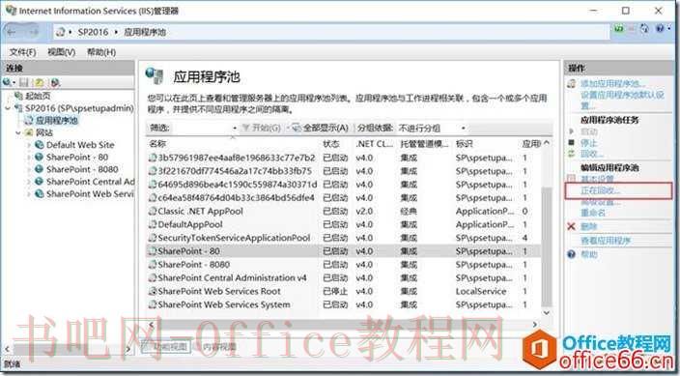This screenshot has width=680, height=376.
Task: Open the 帮助(H) menu
Action: (101, 52)
